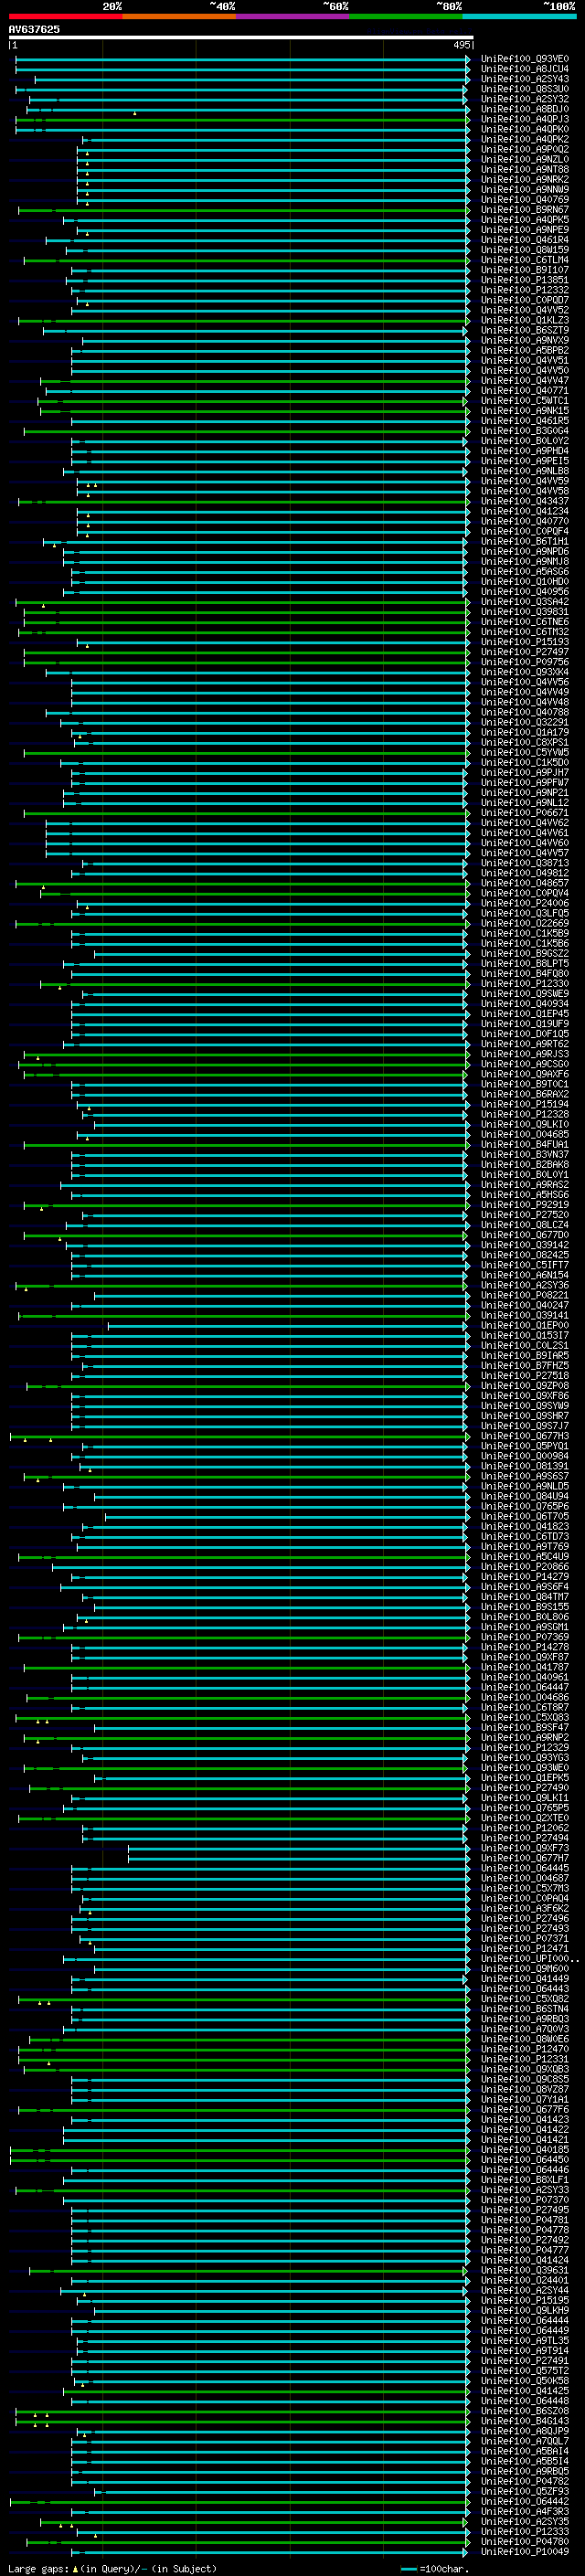Open hit UniRef100_Q93VE0

click(x=524, y=59)
